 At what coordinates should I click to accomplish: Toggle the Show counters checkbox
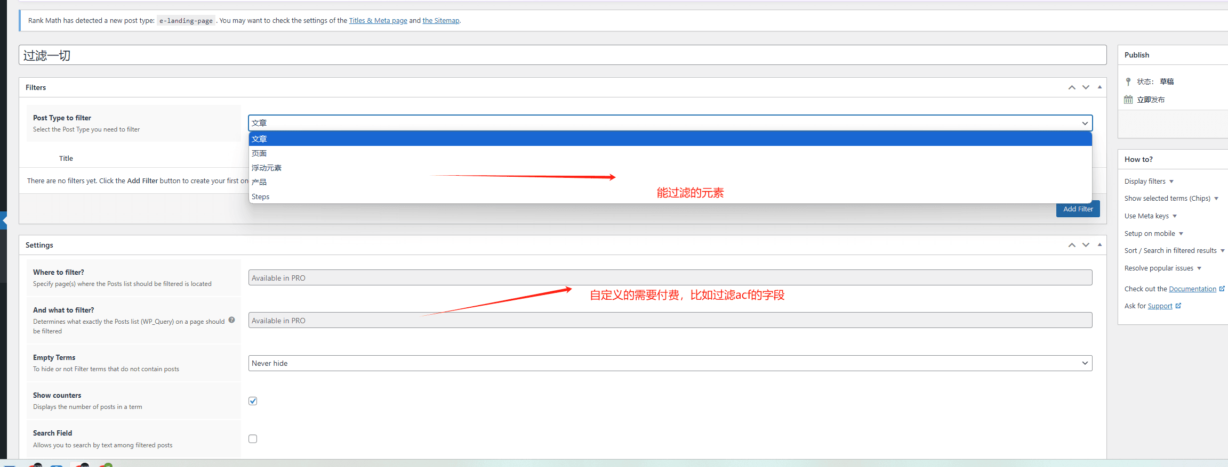tap(253, 401)
